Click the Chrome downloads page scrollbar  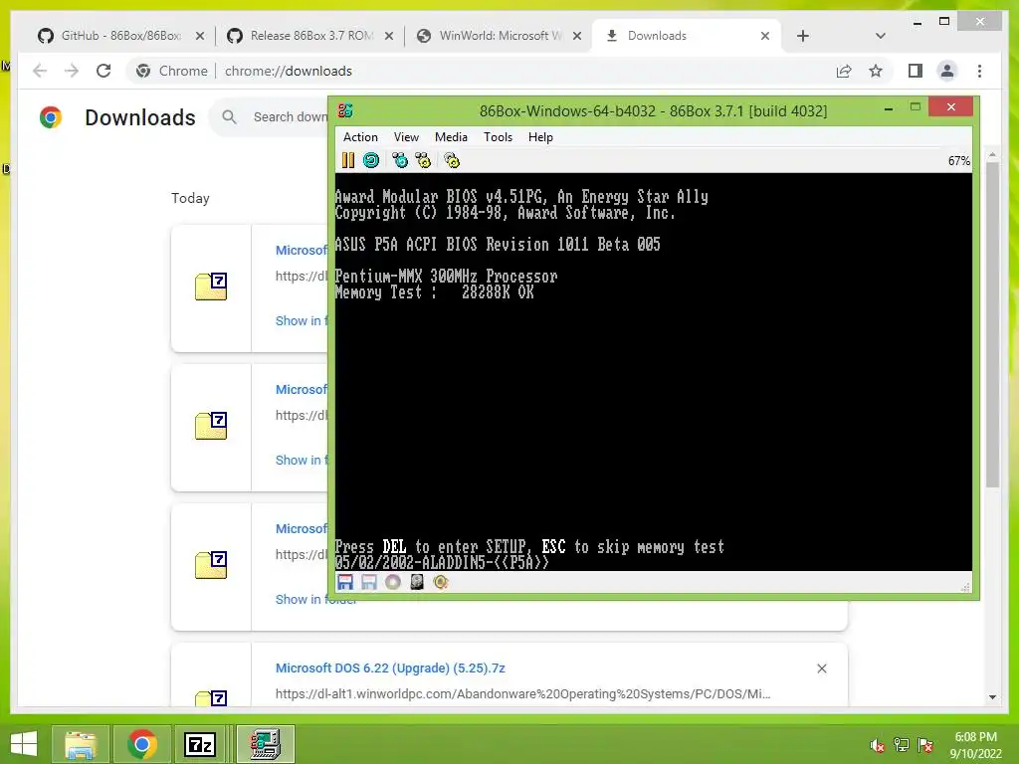(992, 325)
